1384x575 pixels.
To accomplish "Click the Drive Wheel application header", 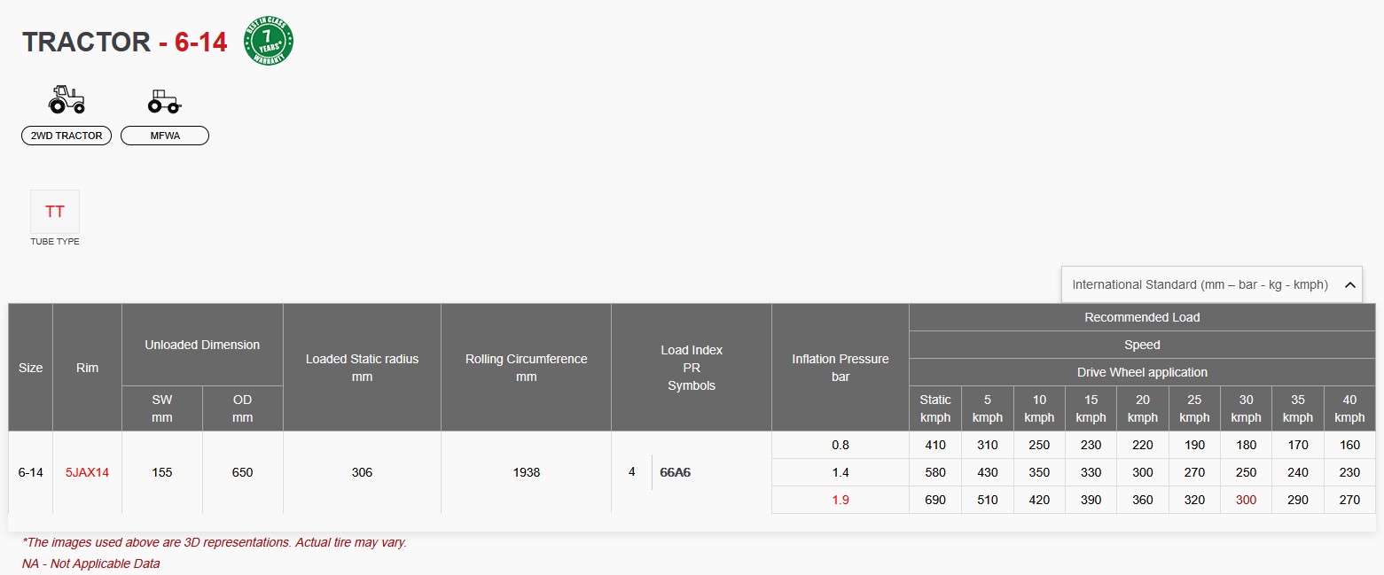I will click(1142, 372).
